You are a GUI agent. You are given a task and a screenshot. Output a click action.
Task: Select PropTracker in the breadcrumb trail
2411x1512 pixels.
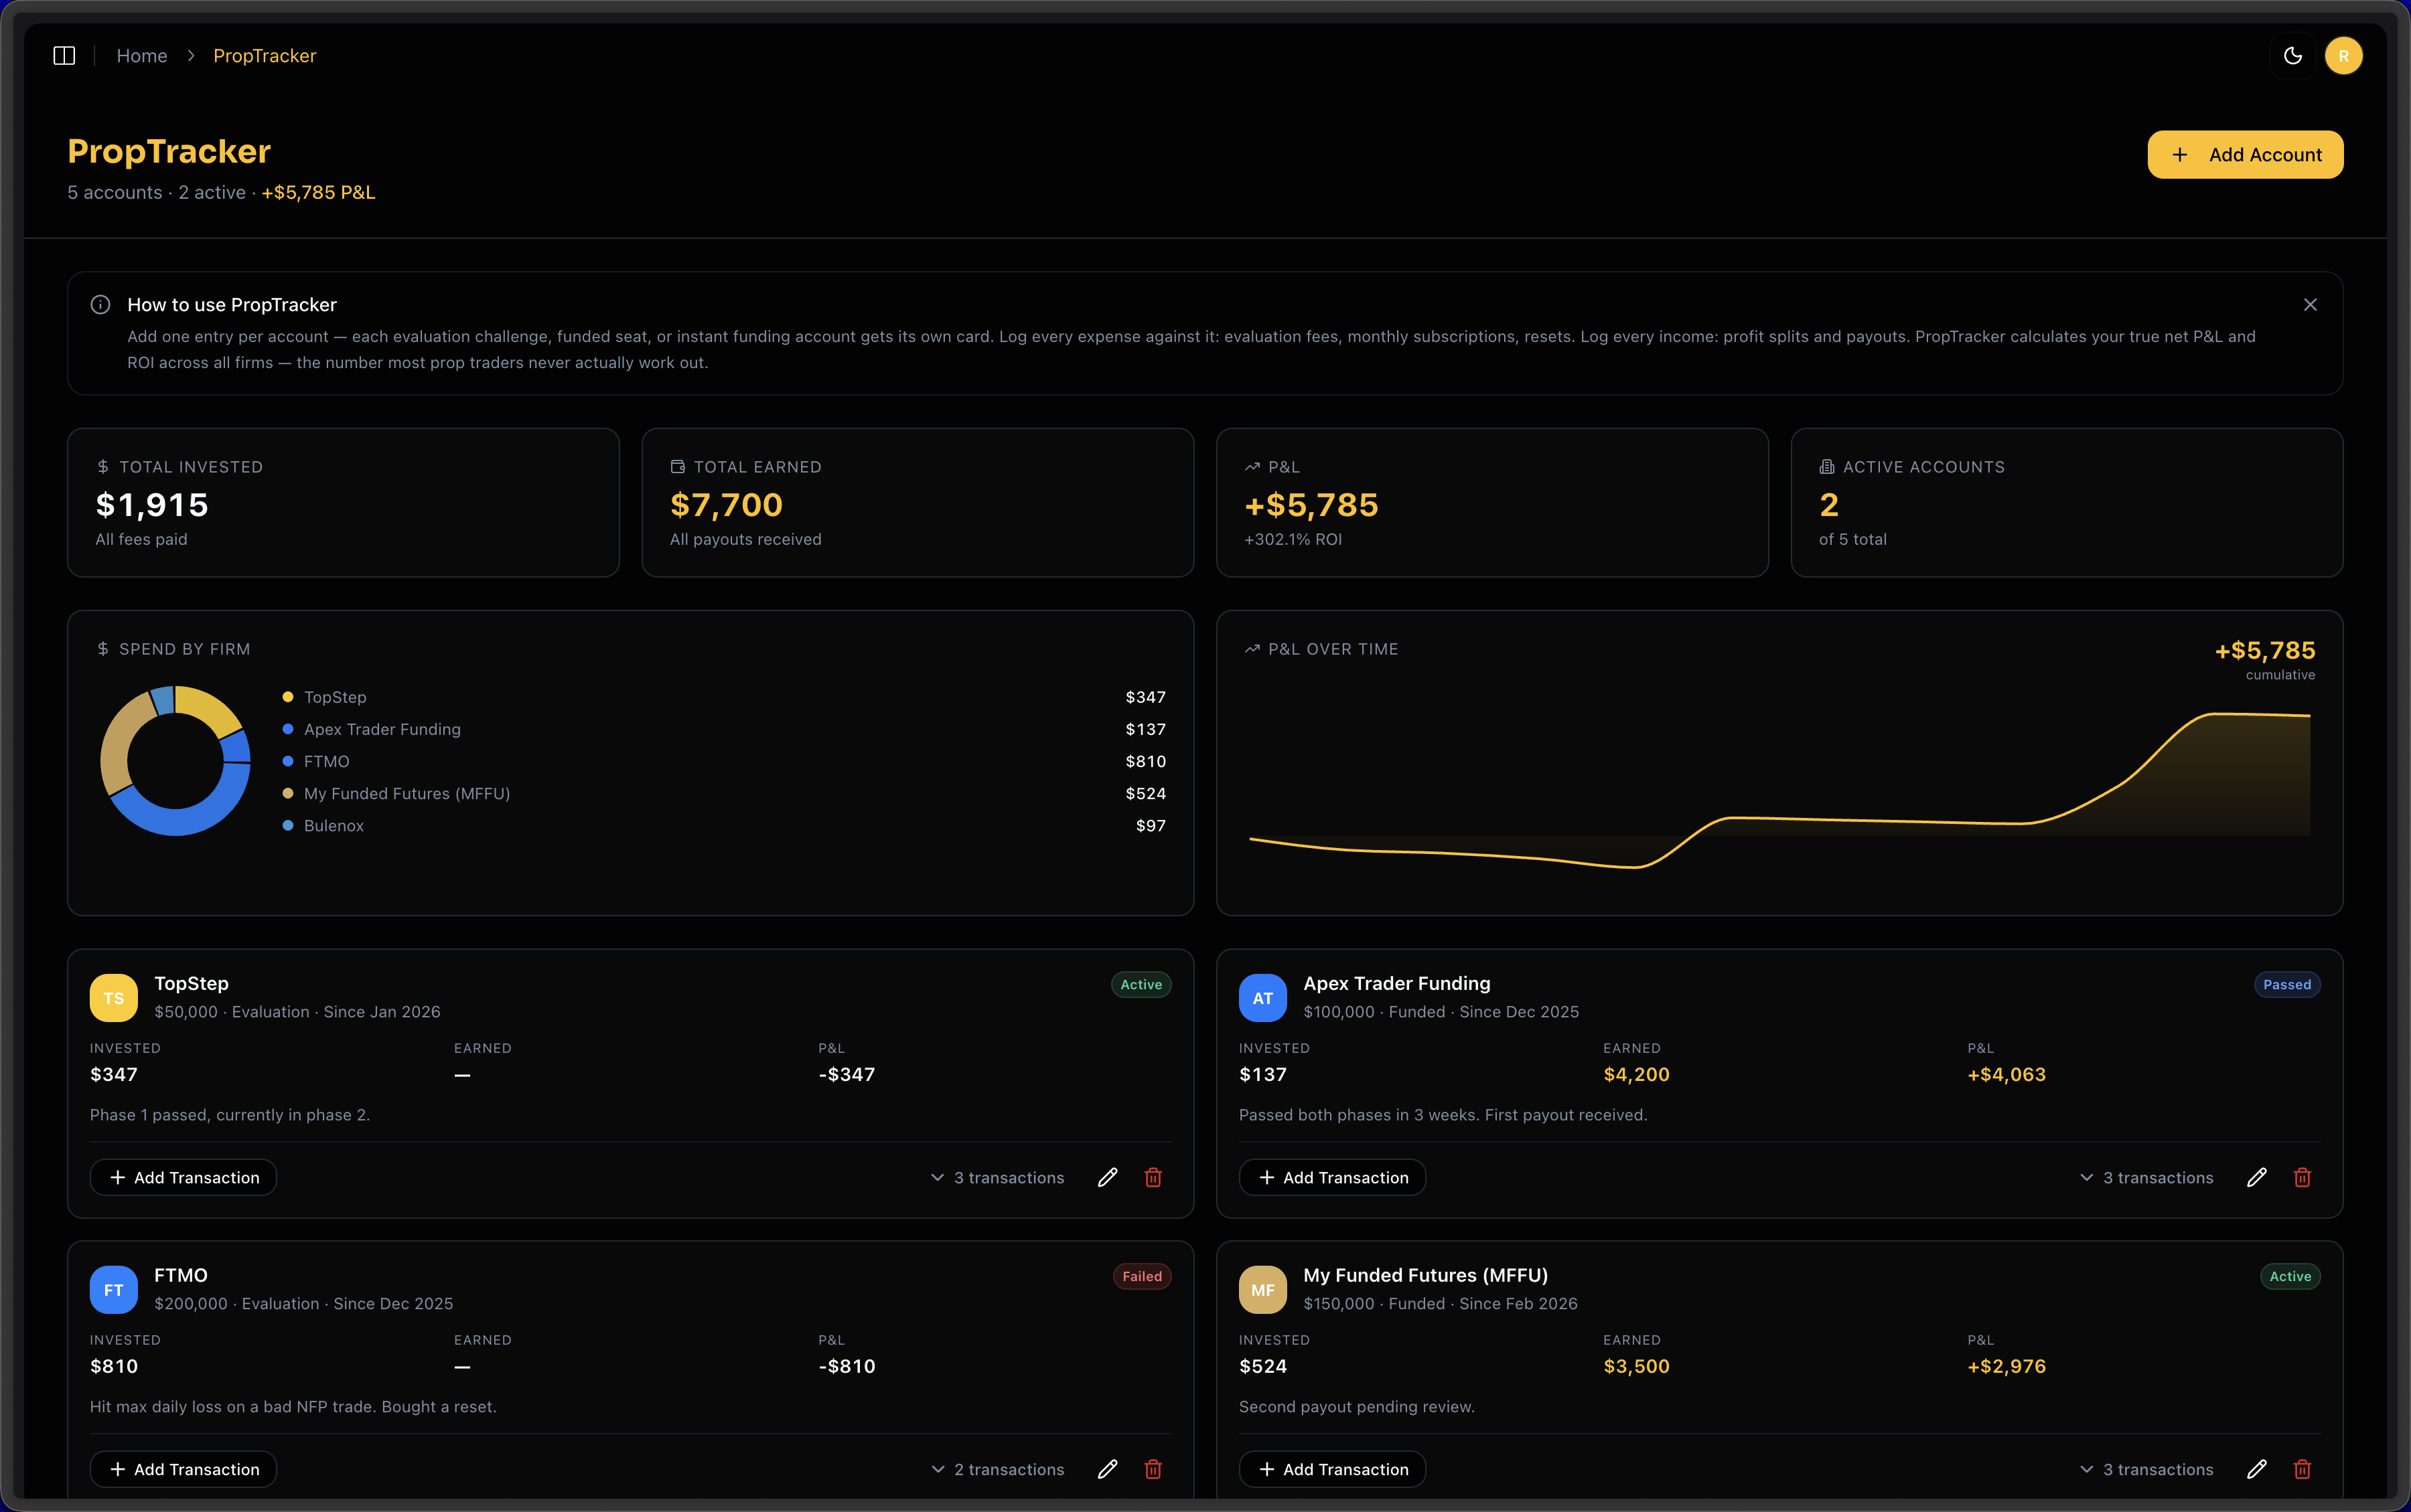(x=264, y=56)
